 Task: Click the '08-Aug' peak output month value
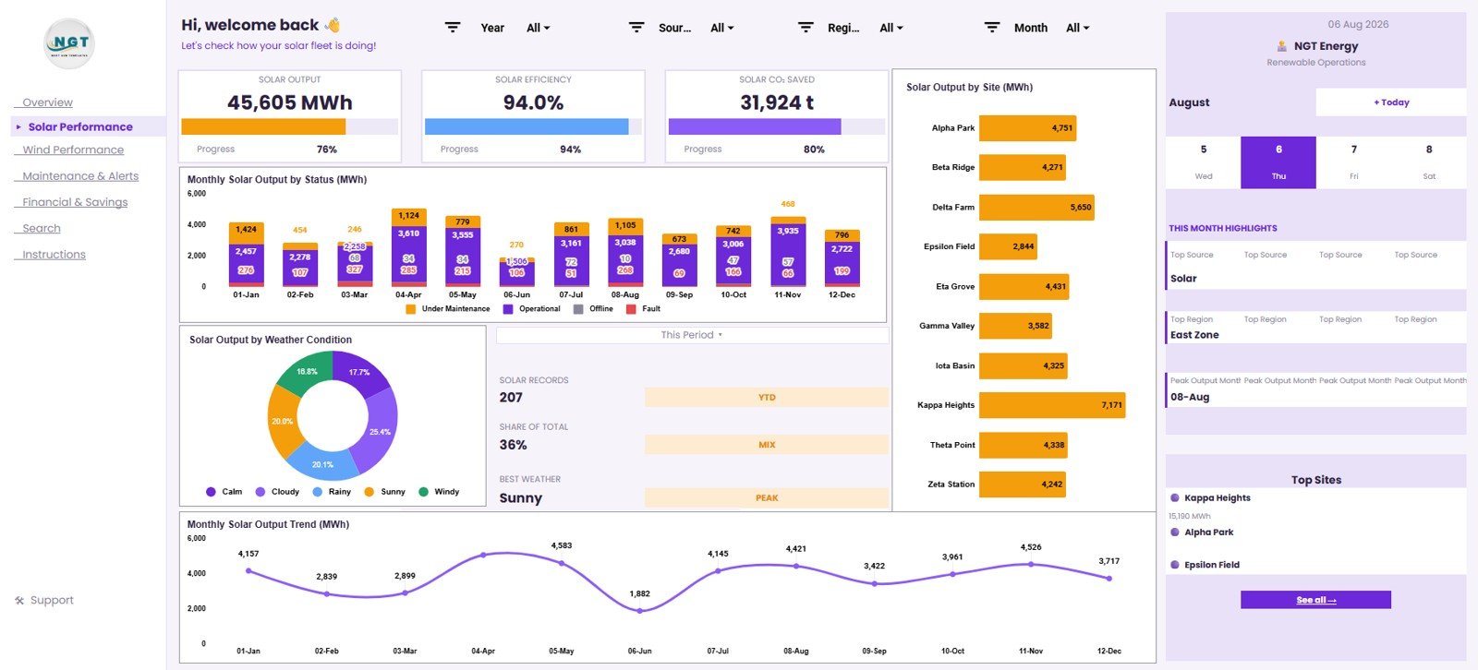(x=1190, y=397)
